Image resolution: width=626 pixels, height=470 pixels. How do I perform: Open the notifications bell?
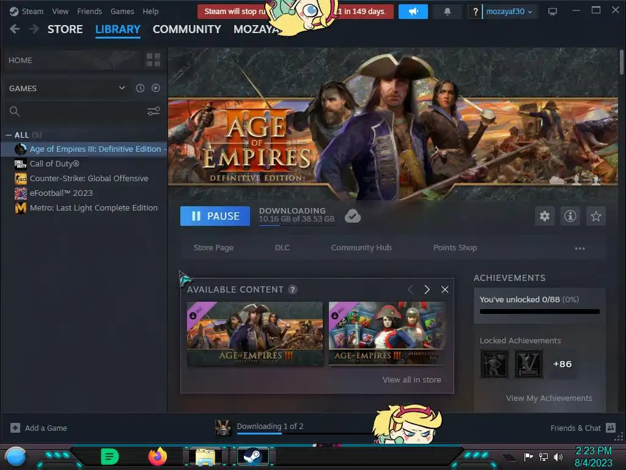coord(447,12)
